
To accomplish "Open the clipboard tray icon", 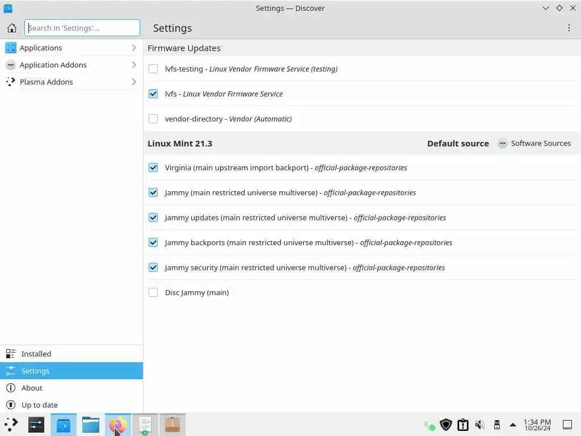I will pyautogui.click(x=463, y=425).
